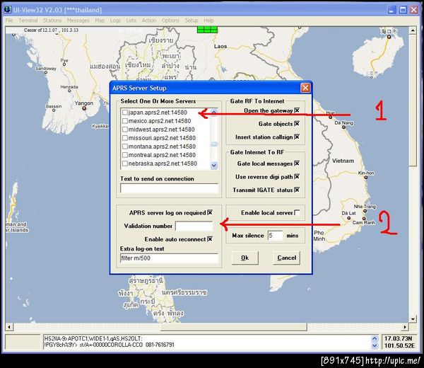Screen dimensions: 424x368
Task: Open the Terminal menu
Action: (28, 21)
